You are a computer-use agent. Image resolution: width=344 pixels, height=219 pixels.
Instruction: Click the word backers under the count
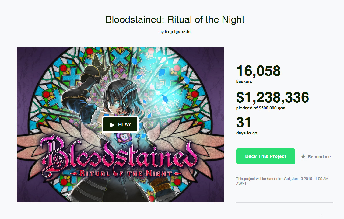[244, 82]
